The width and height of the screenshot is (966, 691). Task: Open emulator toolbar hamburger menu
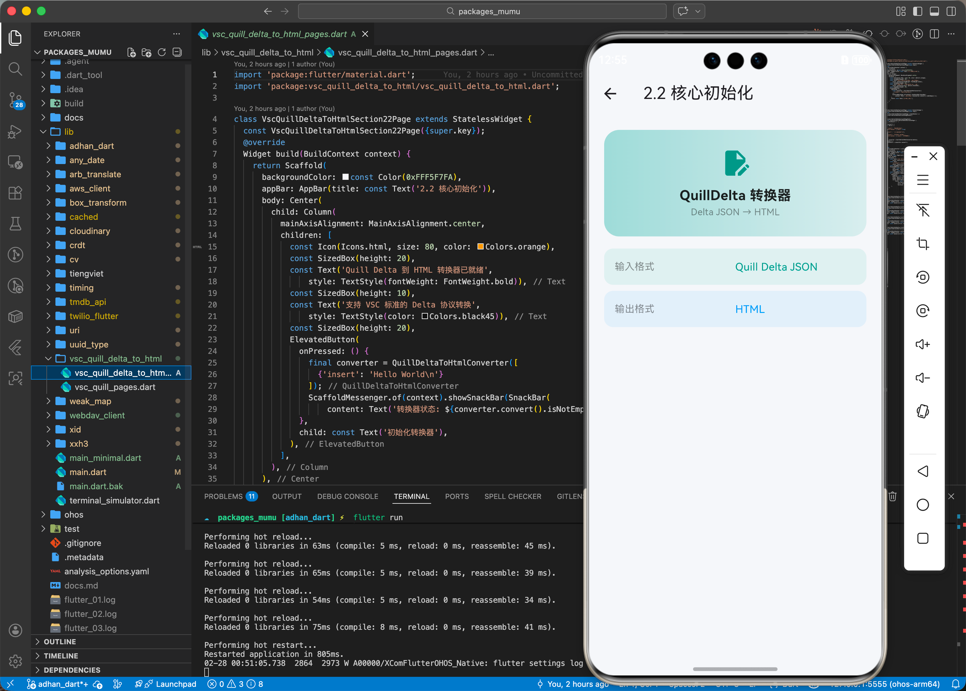point(922,180)
